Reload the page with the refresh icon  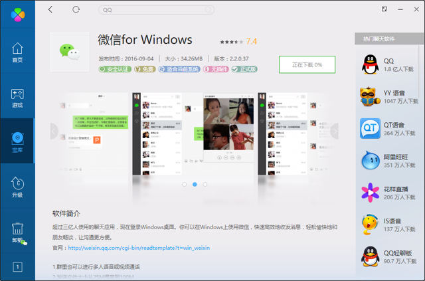coord(76,10)
